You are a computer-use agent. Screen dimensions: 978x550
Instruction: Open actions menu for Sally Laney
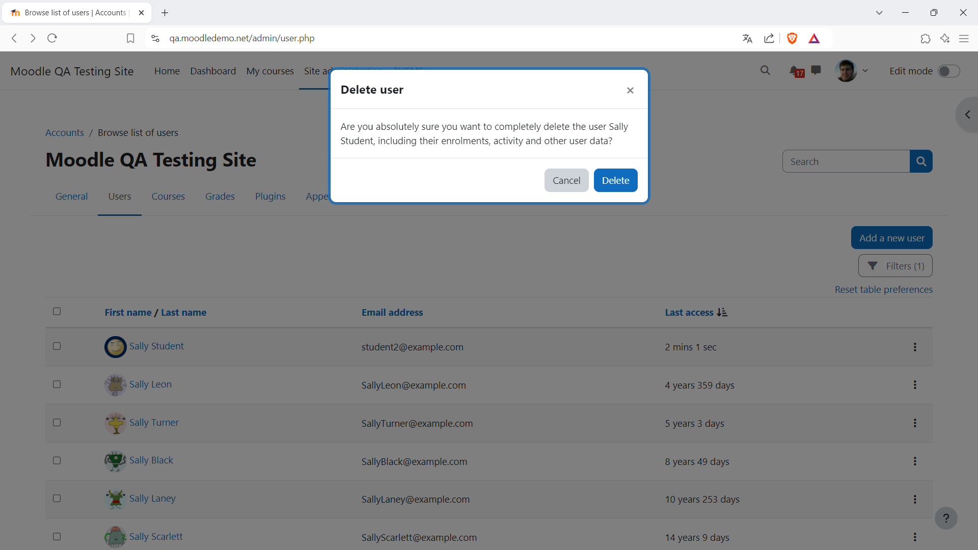[x=915, y=500]
